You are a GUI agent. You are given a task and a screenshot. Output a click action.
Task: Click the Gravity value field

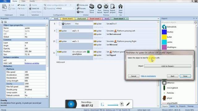[x=35, y=84]
